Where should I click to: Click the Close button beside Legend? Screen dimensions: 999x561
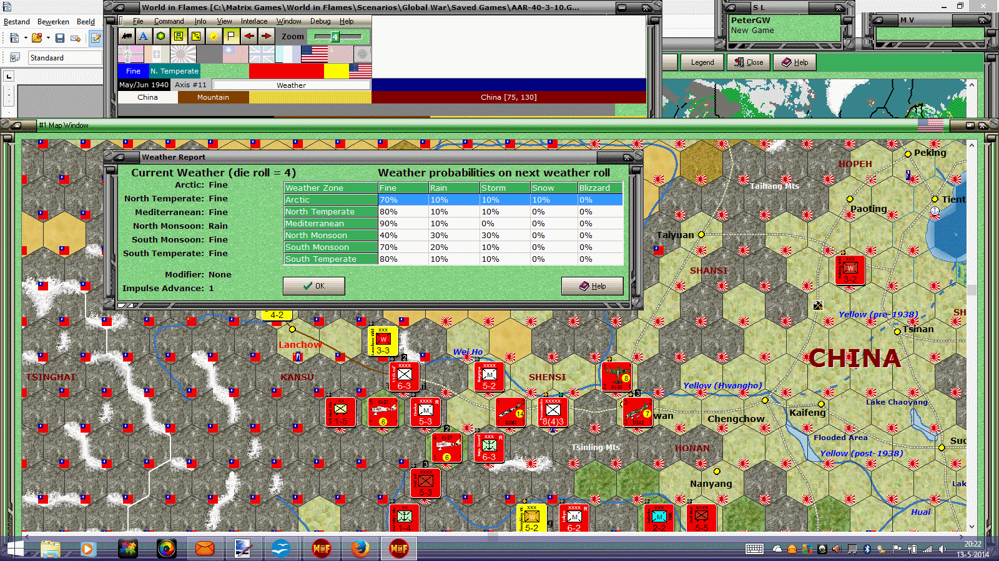pos(749,62)
